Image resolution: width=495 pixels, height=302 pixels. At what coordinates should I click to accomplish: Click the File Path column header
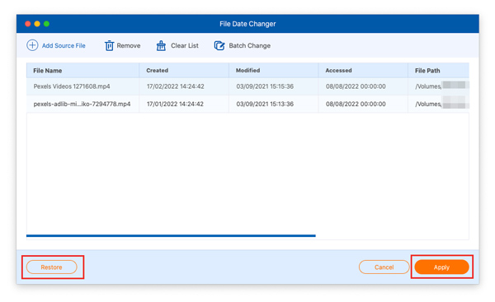click(x=439, y=71)
